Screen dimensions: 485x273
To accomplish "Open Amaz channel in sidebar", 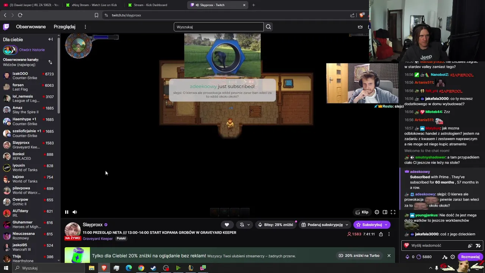I will pyautogui.click(x=29, y=110).
